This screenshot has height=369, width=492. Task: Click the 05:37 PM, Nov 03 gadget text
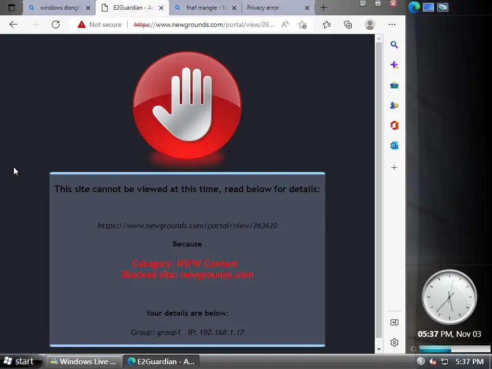tap(449, 334)
